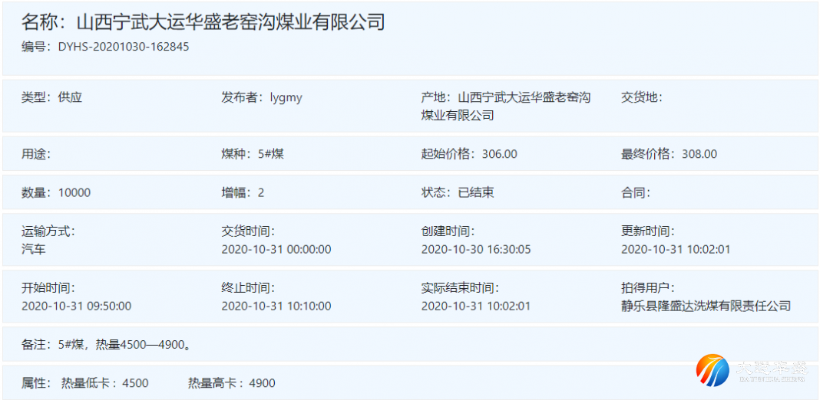Click the 热量高卡 4900 attribute
Image resolution: width=820 pixels, height=400 pixels.
231,383
